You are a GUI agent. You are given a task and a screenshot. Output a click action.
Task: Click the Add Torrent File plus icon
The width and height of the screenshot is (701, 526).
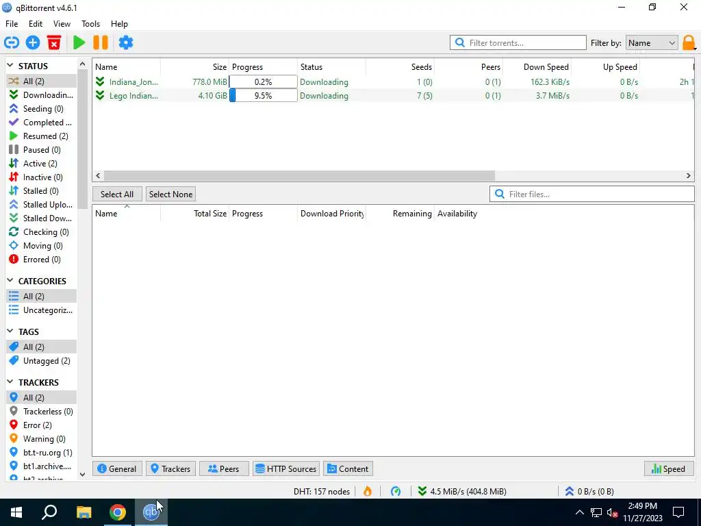(x=33, y=42)
